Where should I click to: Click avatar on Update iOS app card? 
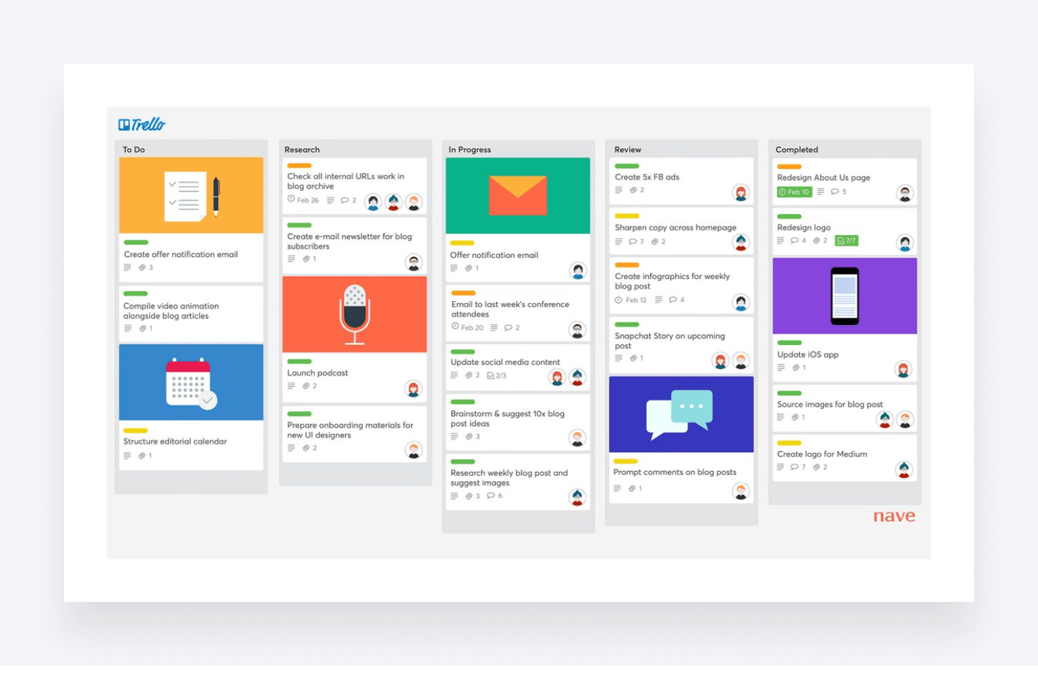pos(903,369)
